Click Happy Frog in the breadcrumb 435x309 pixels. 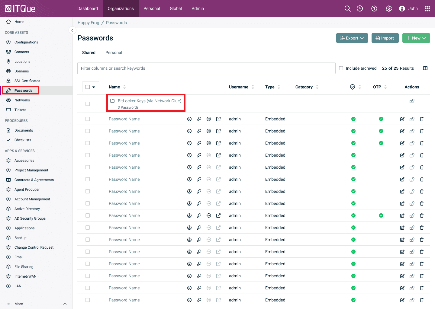tap(88, 22)
